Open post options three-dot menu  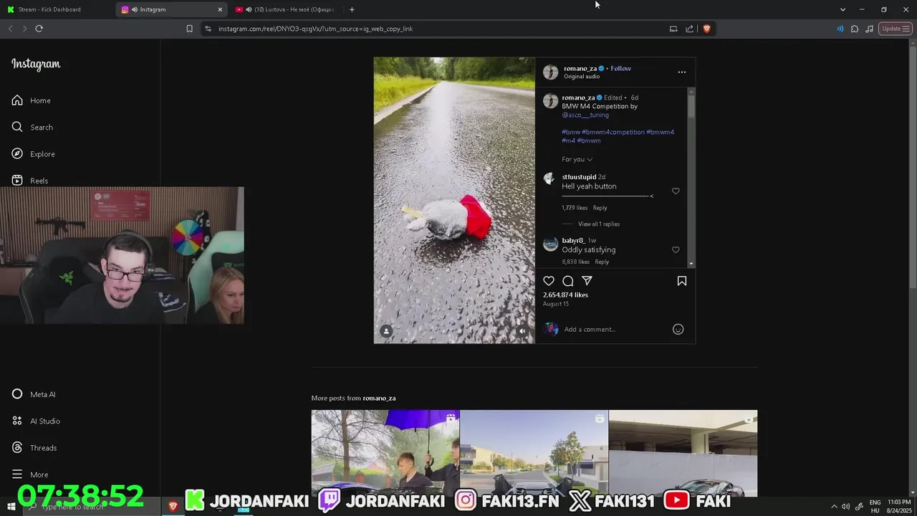coord(682,72)
